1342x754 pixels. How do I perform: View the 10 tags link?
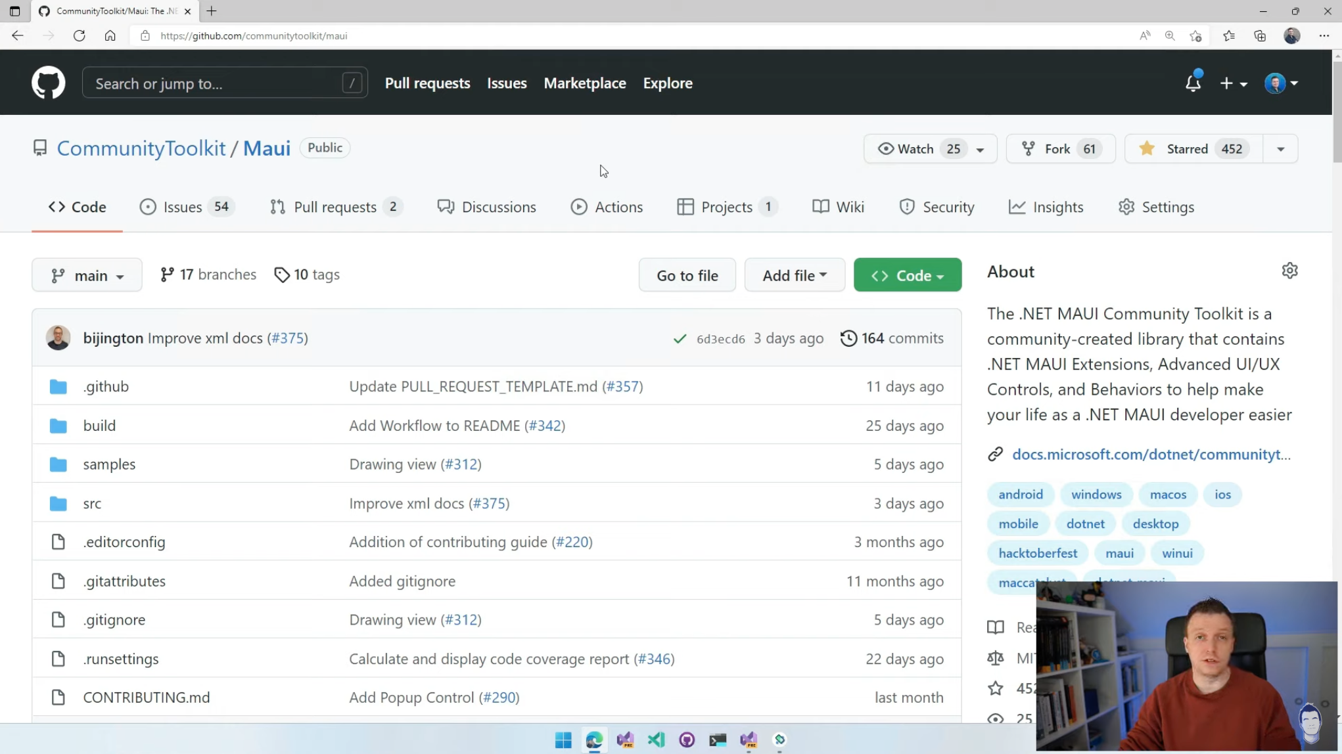[307, 275]
